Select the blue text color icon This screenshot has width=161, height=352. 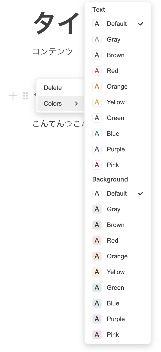coord(97,134)
